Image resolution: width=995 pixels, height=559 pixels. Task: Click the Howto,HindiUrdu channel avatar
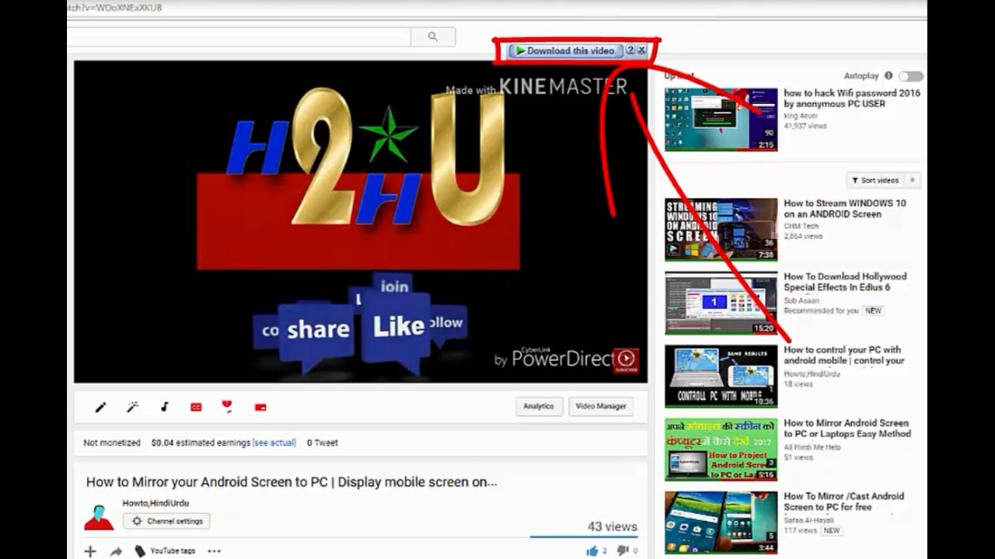tap(99, 517)
